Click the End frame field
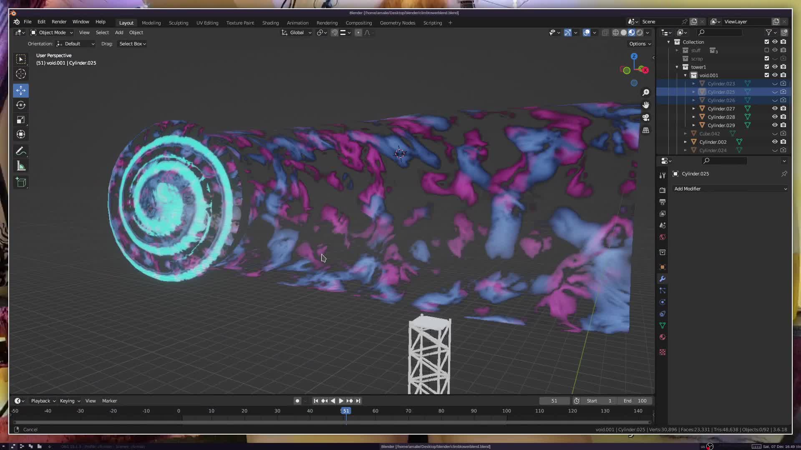 point(635,401)
